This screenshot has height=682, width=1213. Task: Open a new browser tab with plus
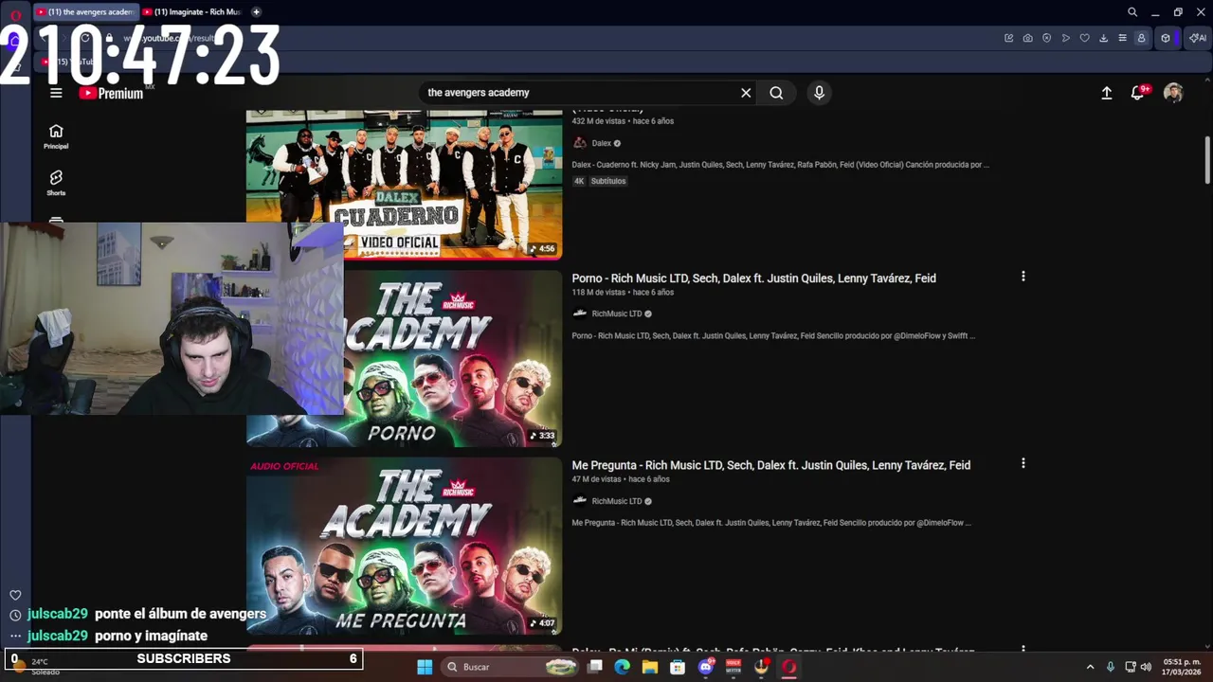click(256, 12)
